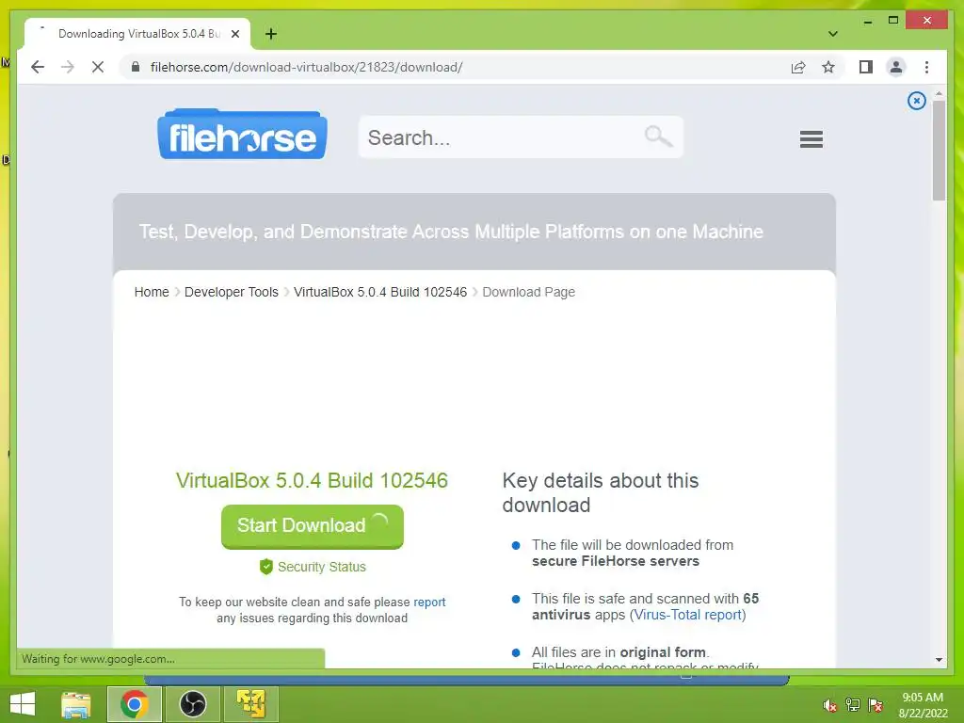Screen dimensions: 964x723
Task: Stop the page loading with X button
Action: coord(98,67)
